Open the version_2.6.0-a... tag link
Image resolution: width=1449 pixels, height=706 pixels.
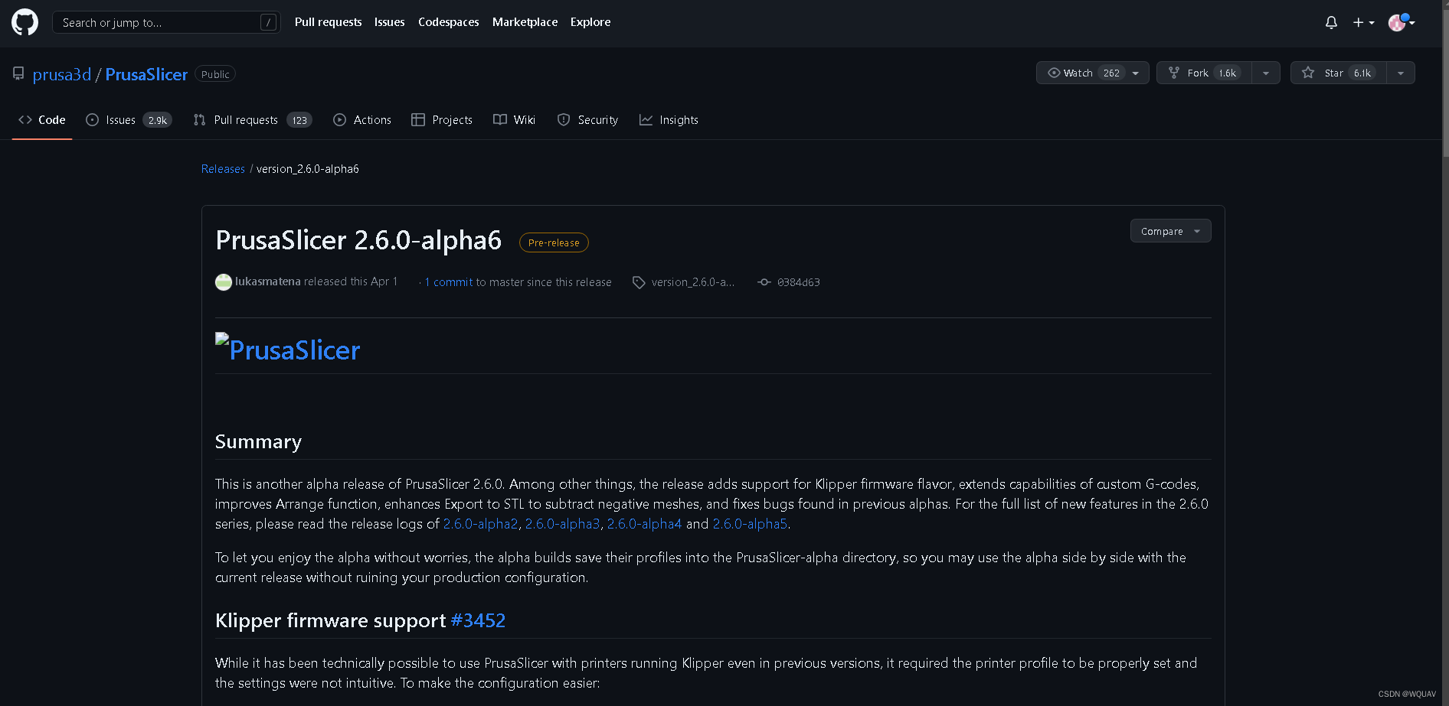(693, 282)
